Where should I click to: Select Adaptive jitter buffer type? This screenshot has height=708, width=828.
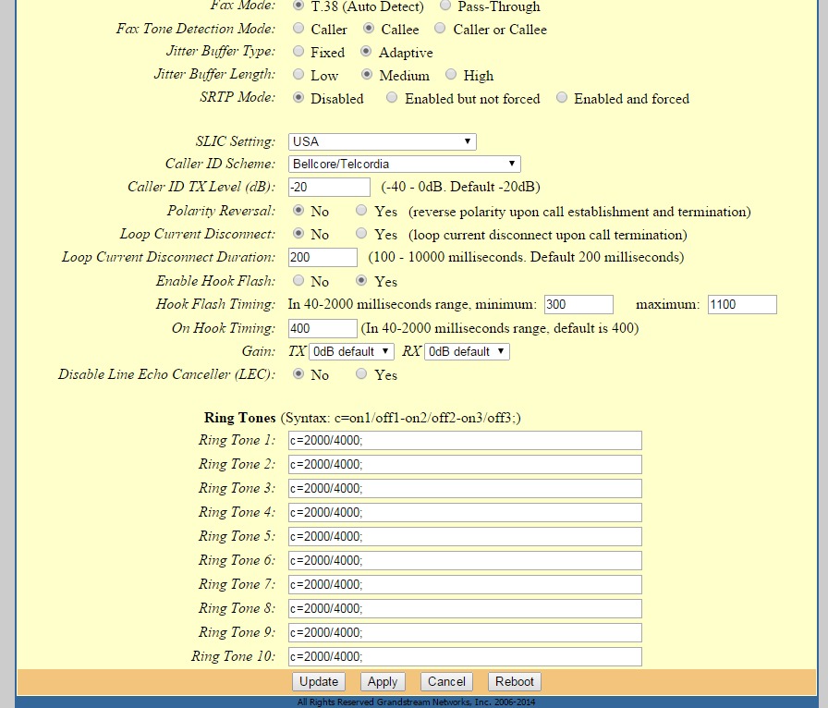point(366,51)
